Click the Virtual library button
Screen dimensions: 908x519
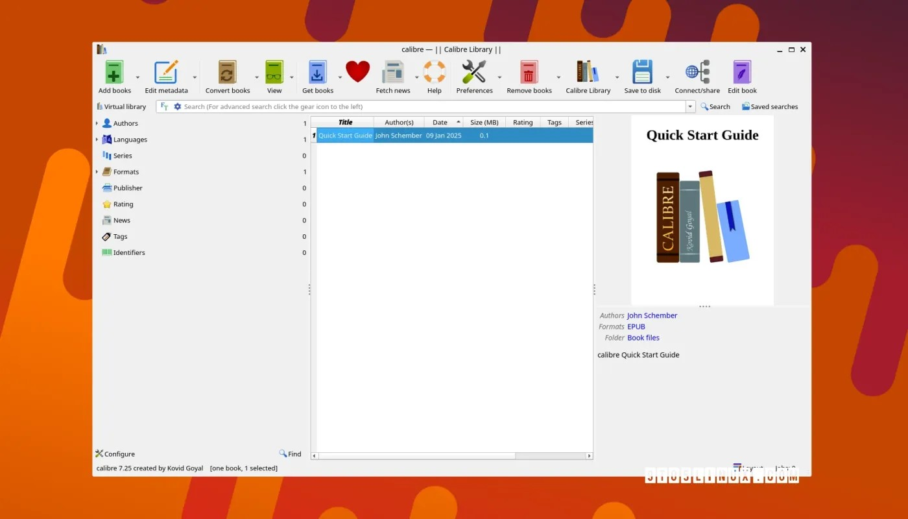click(x=121, y=106)
